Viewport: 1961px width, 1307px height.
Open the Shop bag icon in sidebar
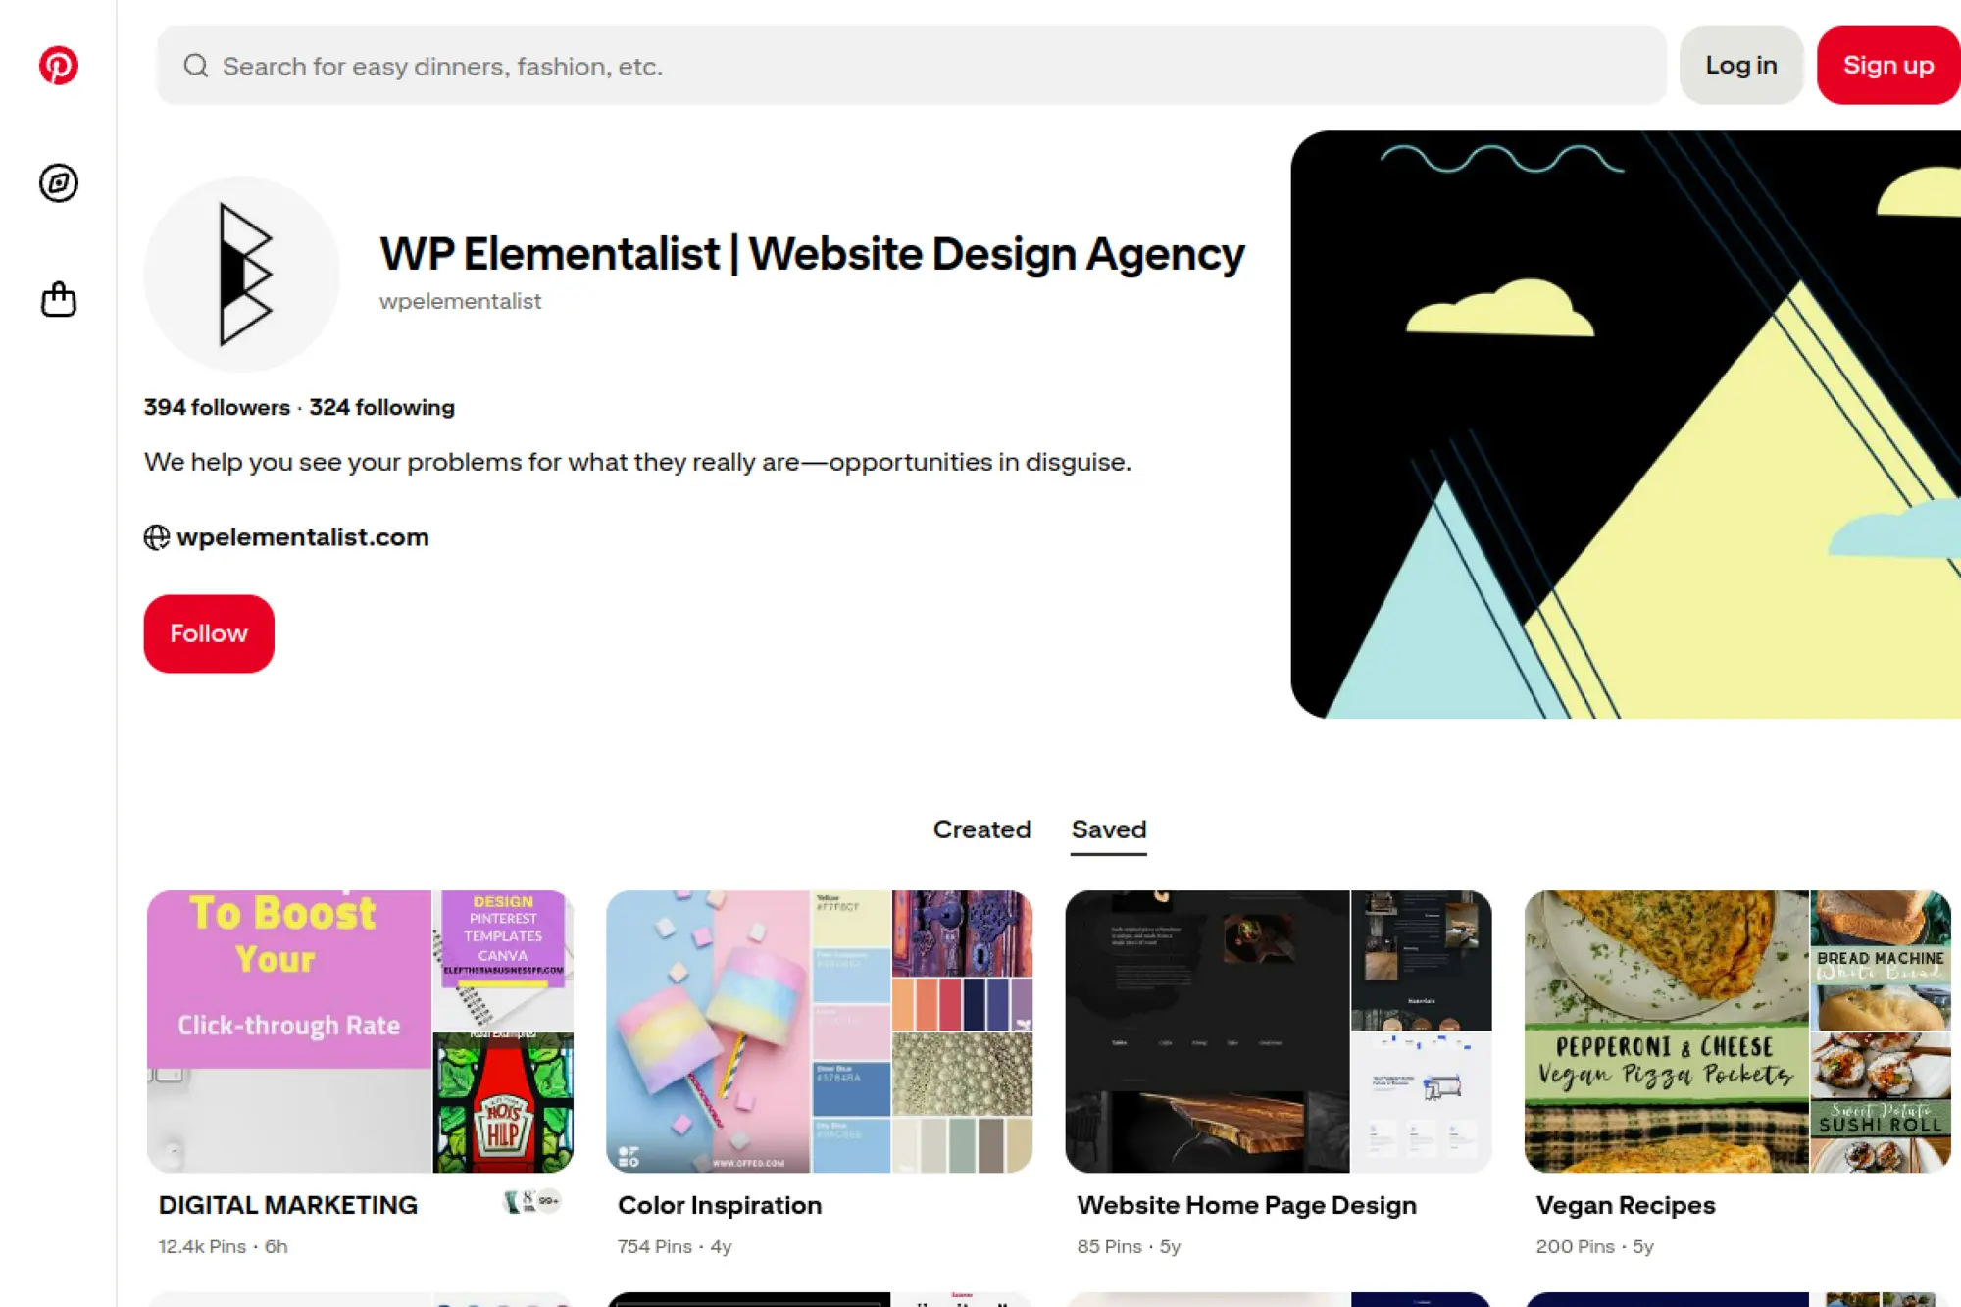click(x=59, y=299)
